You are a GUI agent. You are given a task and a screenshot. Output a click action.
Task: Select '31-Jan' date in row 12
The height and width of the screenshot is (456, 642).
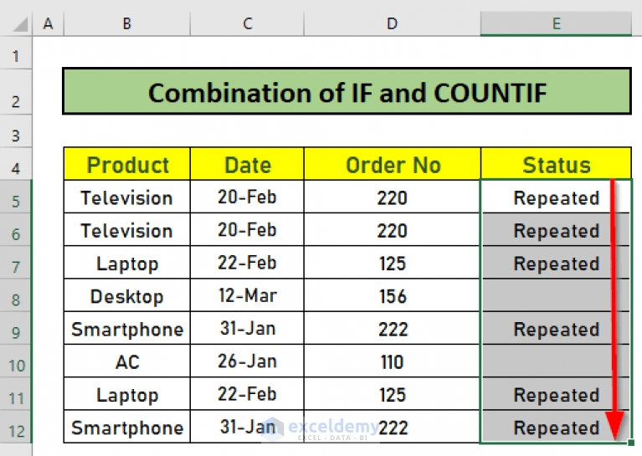tap(247, 427)
